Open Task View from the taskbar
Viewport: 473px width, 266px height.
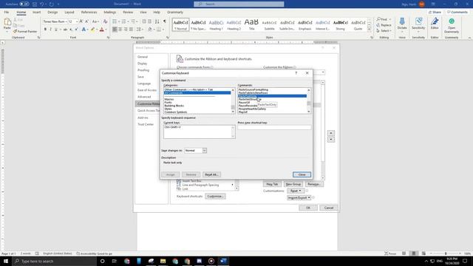[x=115, y=261]
